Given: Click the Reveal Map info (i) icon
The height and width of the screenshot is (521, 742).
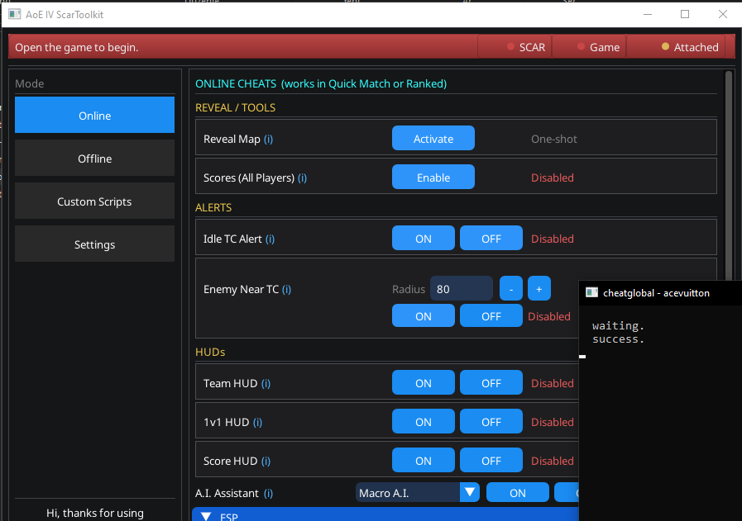Looking at the screenshot, I should pos(268,140).
